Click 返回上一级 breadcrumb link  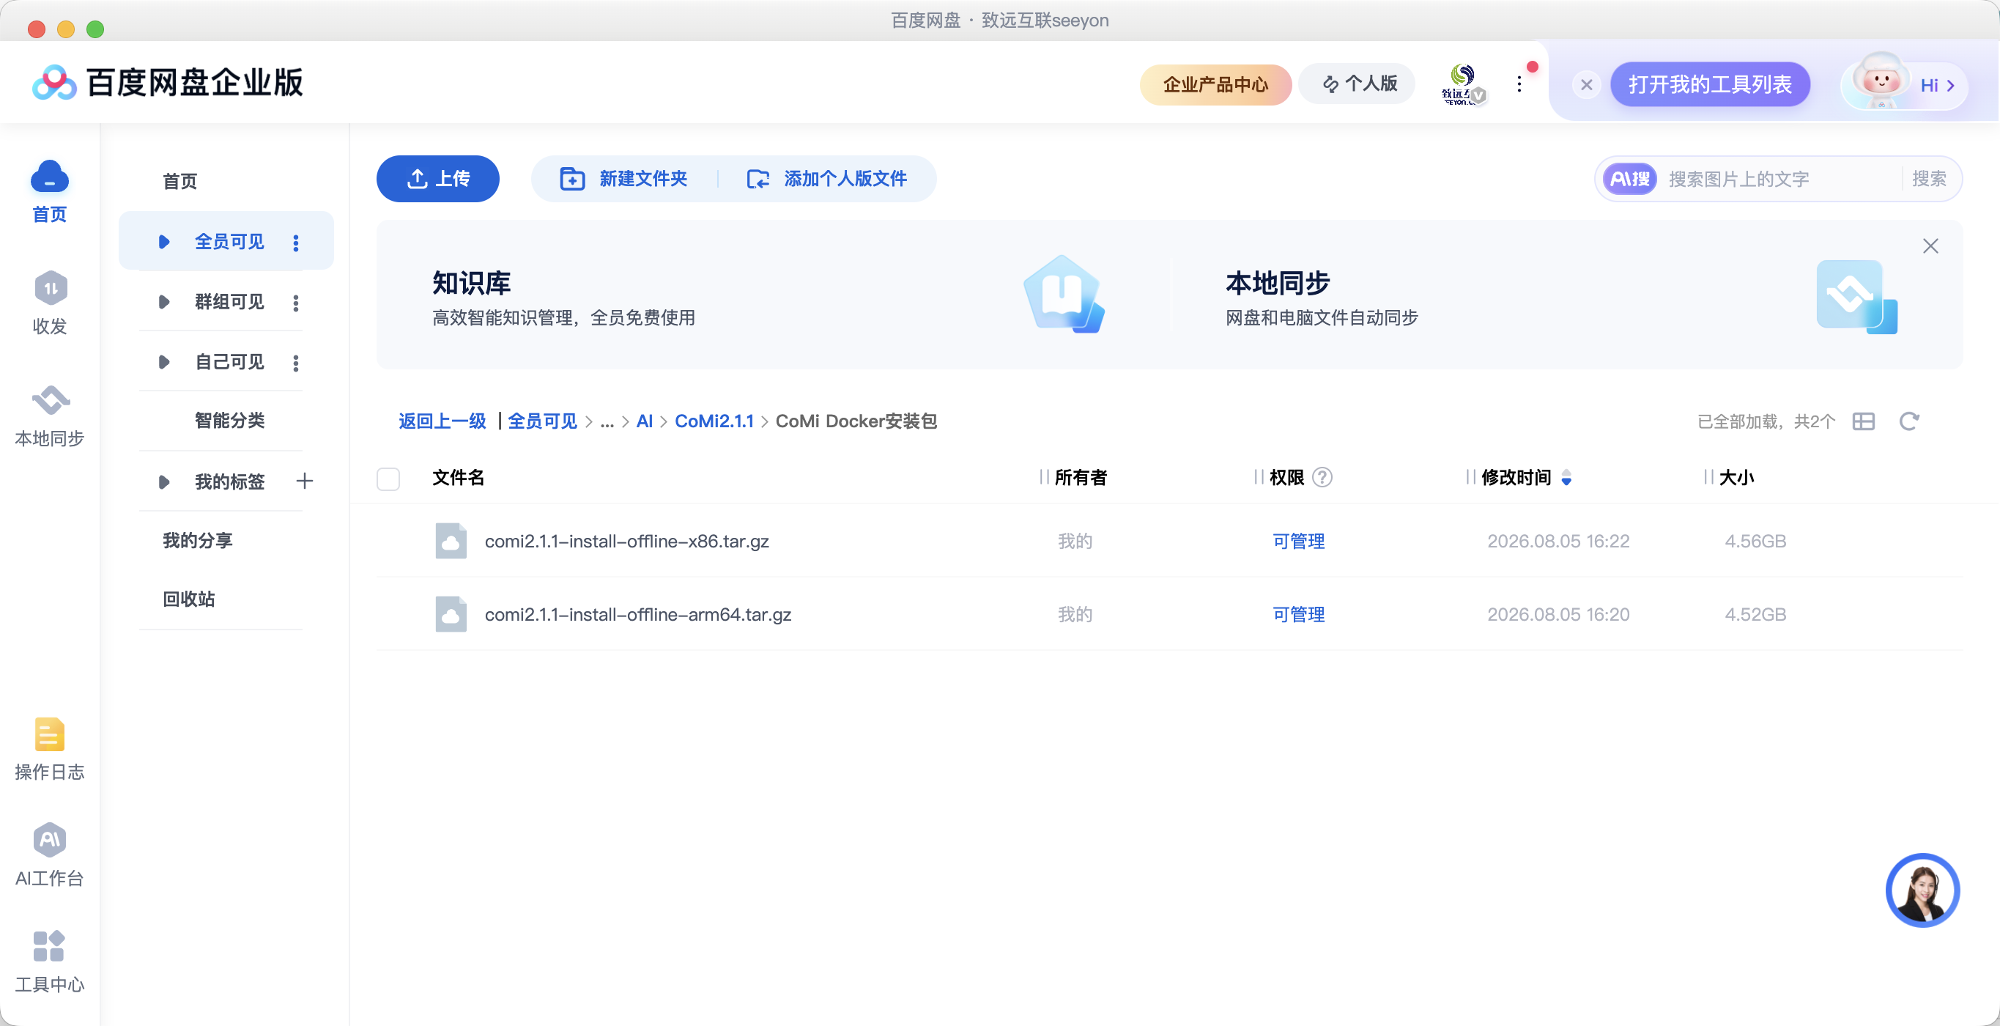[x=442, y=421]
